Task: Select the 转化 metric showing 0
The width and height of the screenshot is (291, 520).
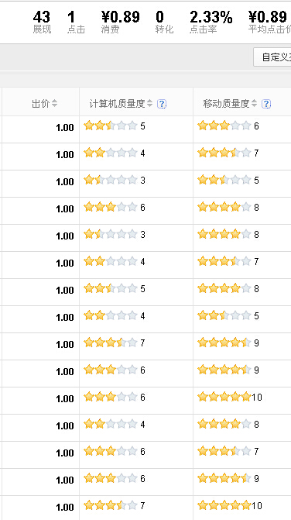Action: click(164, 22)
